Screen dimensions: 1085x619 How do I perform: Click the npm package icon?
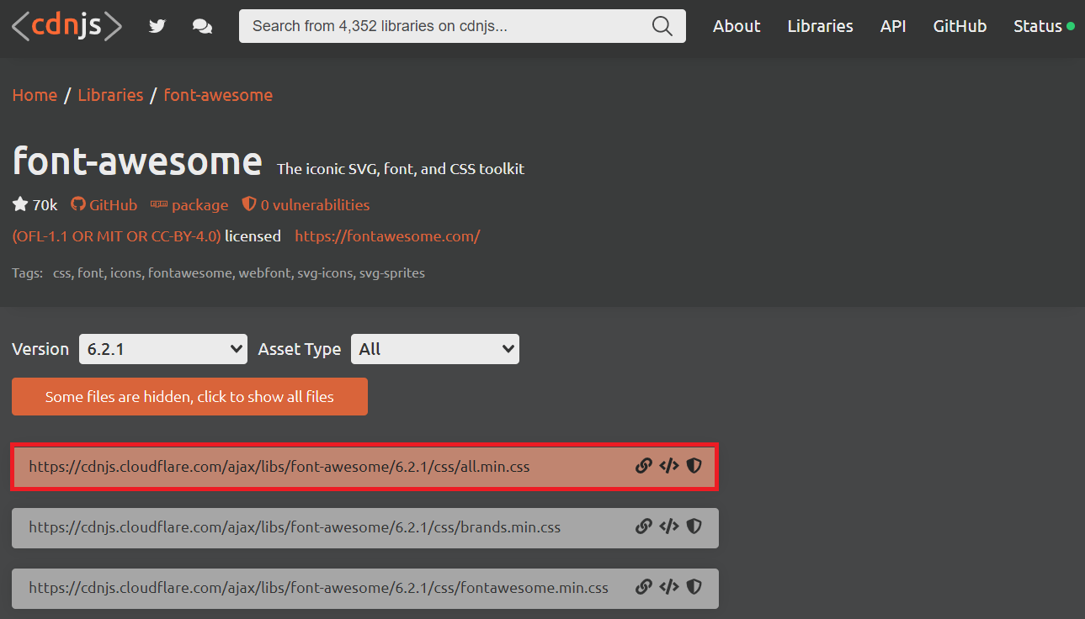tap(159, 204)
